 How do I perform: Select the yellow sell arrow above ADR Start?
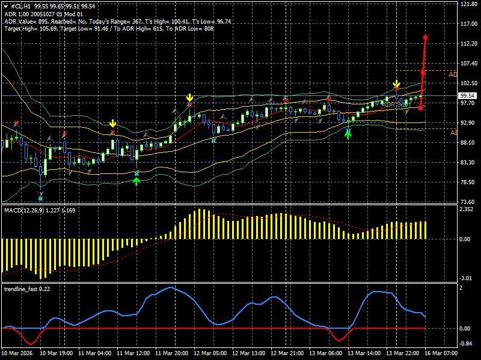tap(396, 83)
